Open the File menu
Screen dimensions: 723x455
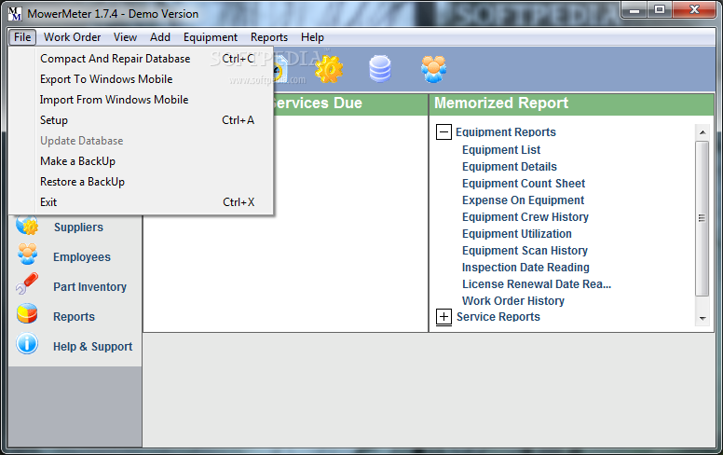[22, 37]
